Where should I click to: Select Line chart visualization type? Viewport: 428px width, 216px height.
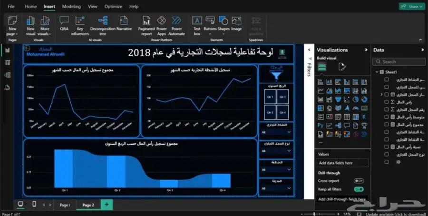tap(321, 91)
